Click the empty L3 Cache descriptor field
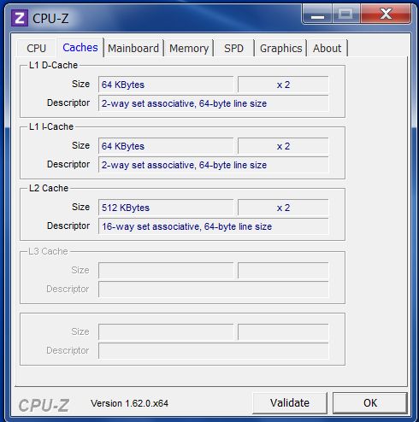Viewport: 419px width, 422px height. 213,289
